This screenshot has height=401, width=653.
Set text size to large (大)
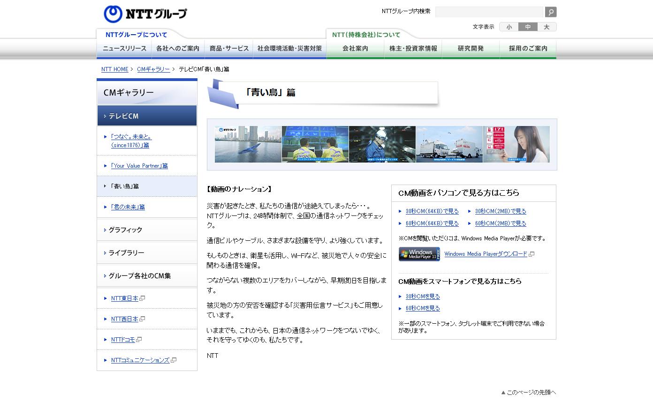pyautogui.click(x=547, y=27)
